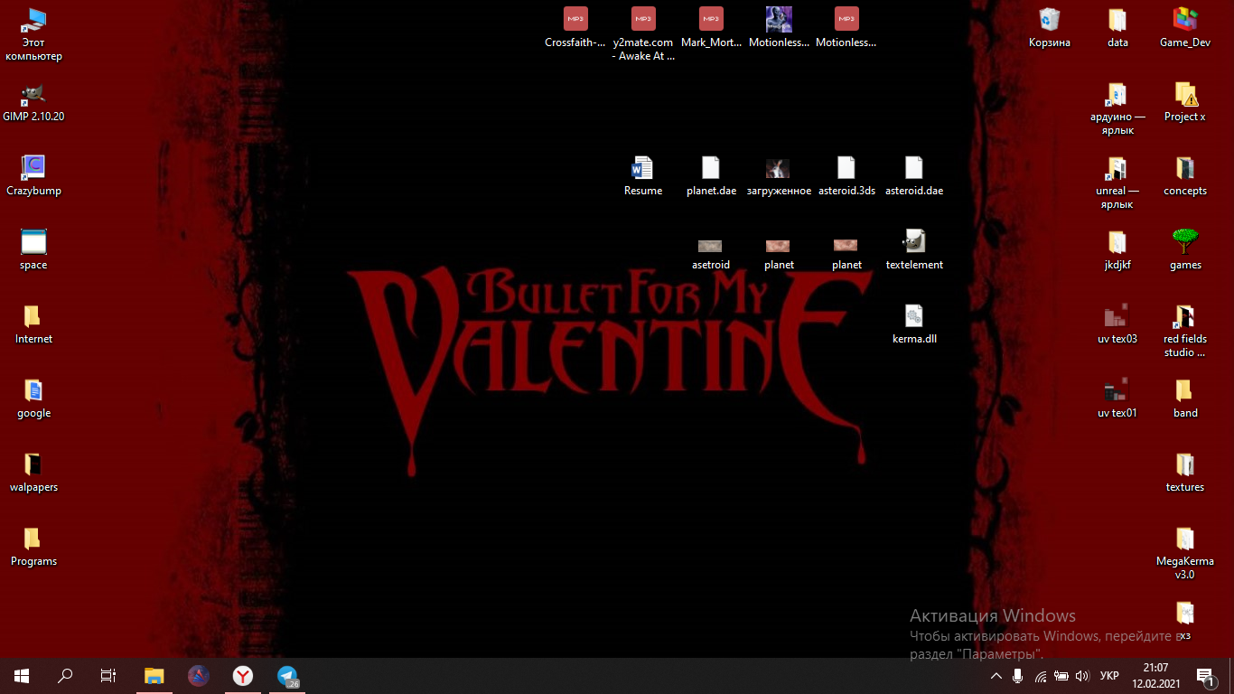Select the загруженное image thumbnail

(778, 169)
